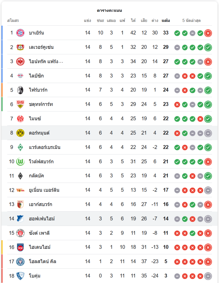Click the Eintracht Frankfurt eagle crest
The image size is (219, 283).
coord(20,61)
